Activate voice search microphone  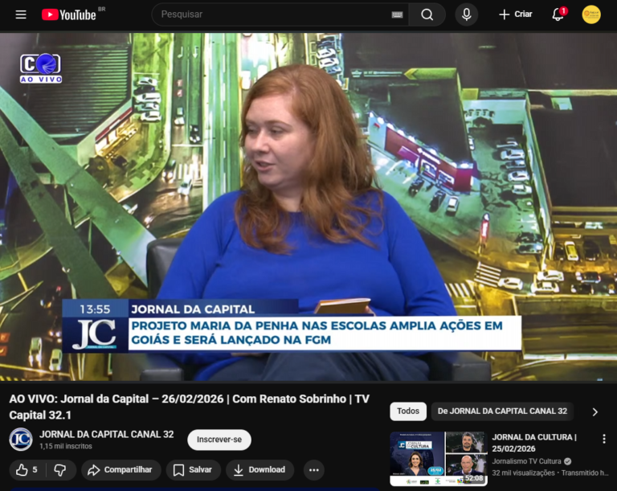click(x=466, y=14)
